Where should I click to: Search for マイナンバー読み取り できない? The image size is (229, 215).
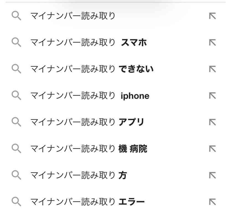coord(92,69)
